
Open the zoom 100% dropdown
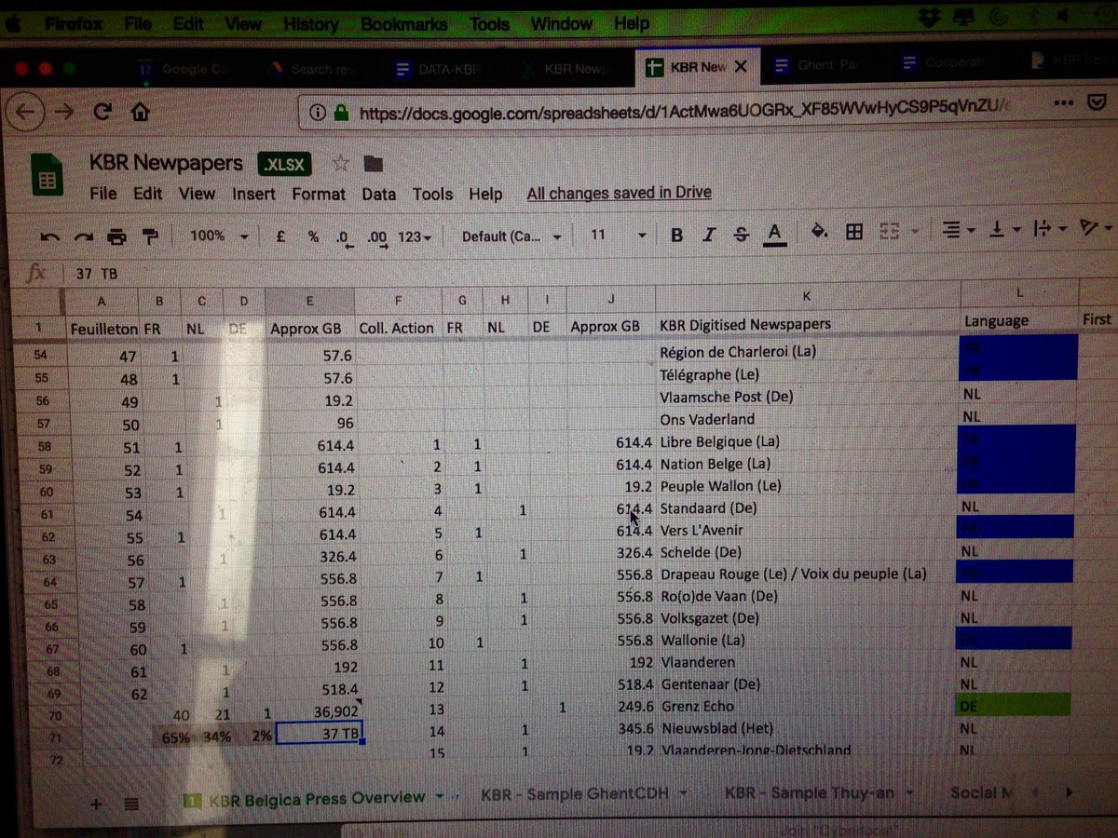point(219,237)
